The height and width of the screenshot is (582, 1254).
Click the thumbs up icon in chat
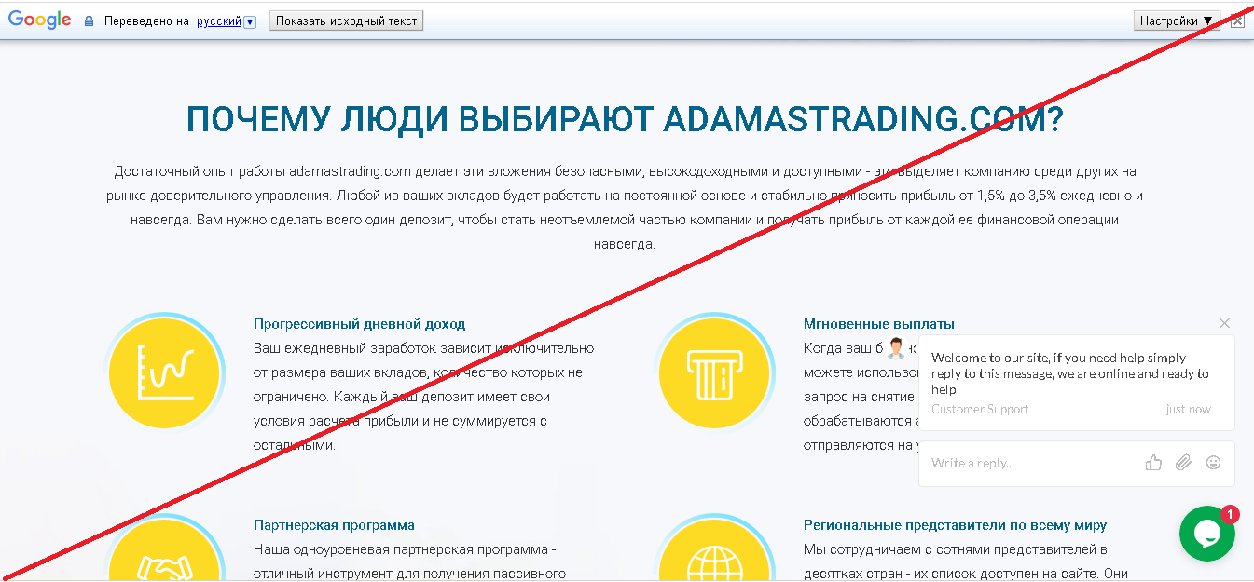1154,463
